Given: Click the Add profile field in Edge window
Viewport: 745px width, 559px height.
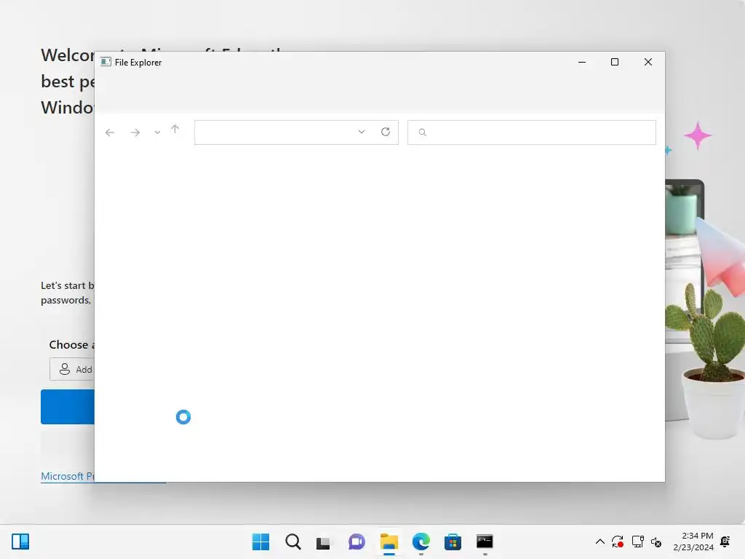Looking at the screenshot, I should (x=72, y=369).
